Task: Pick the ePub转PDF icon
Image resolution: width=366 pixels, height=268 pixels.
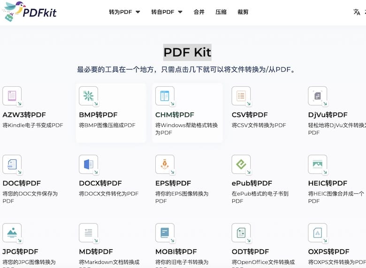Action: [241, 165]
